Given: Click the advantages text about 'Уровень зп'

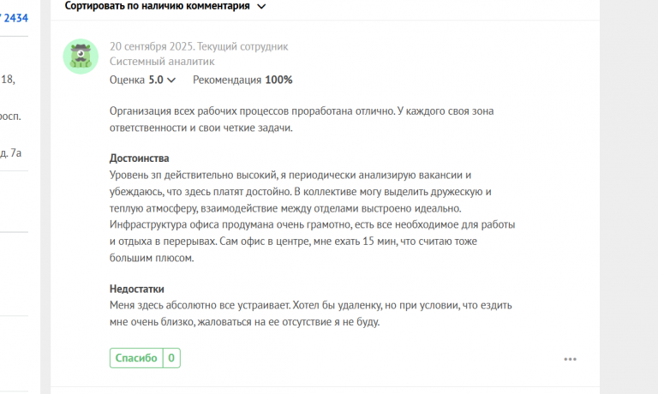Looking at the screenshot, I should (312, 216).
